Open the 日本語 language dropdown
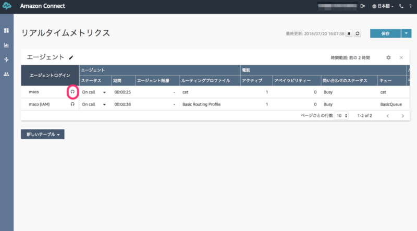This screenshot has width=417, height=231. coord(383,6)
